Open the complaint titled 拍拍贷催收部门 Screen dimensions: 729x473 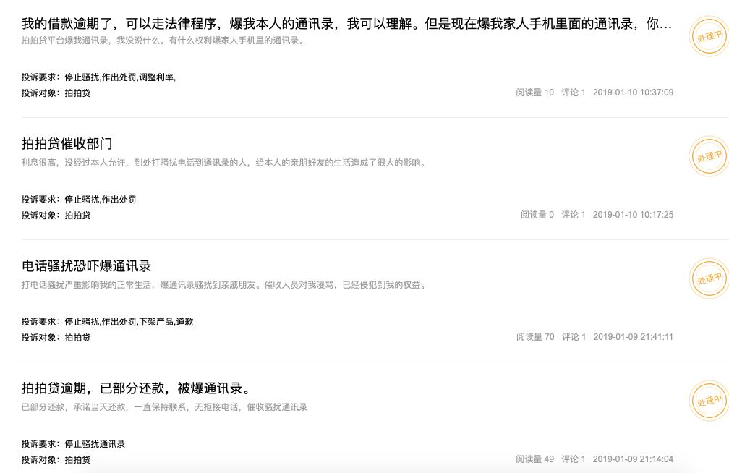coord(66,142)
